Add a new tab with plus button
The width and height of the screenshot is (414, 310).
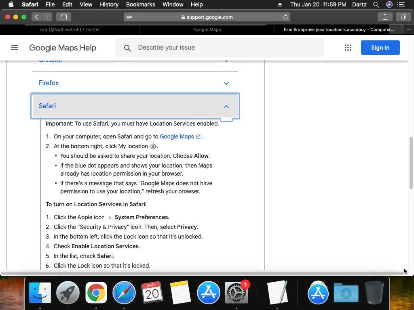(409, 30)
